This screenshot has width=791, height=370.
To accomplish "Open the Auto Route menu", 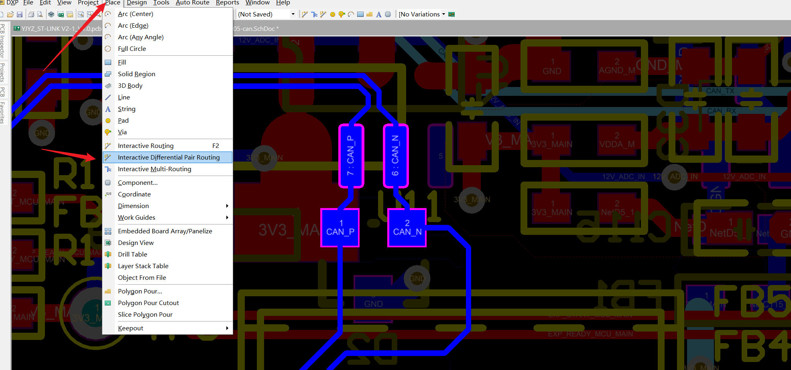I will pos(193,3).
